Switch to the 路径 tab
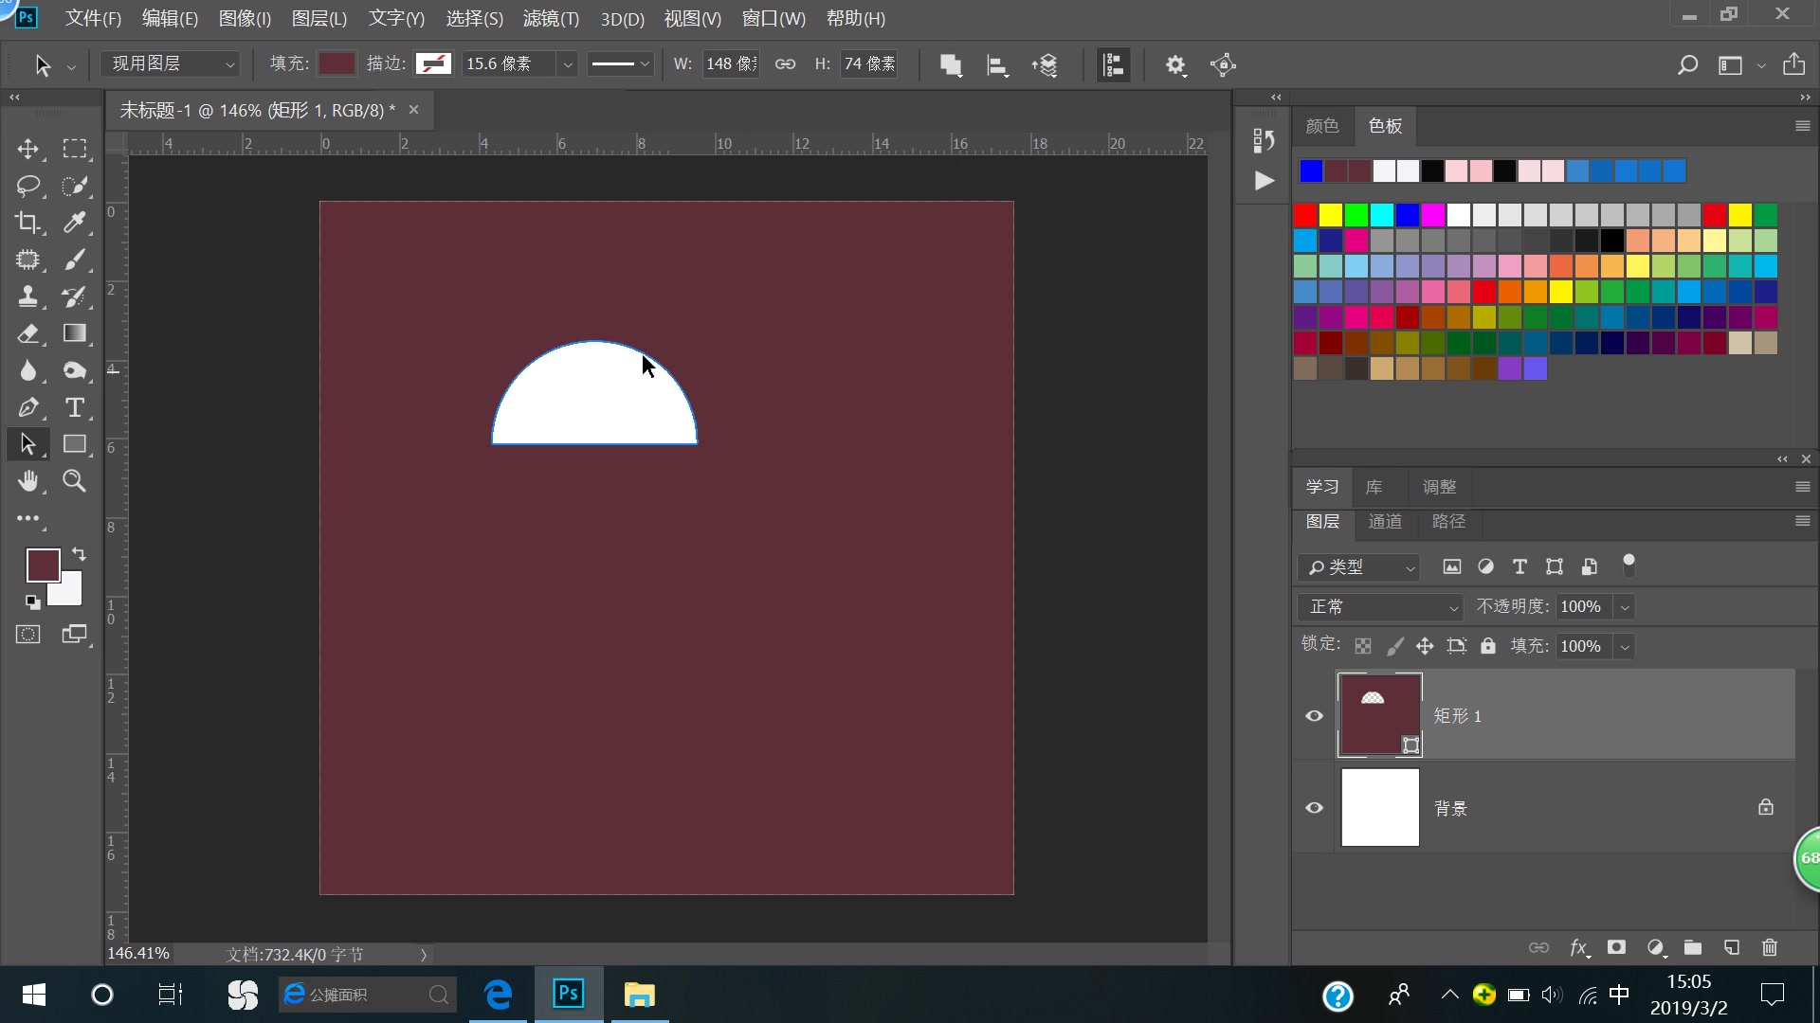 pyautogui.click(x=1448, y=521)
